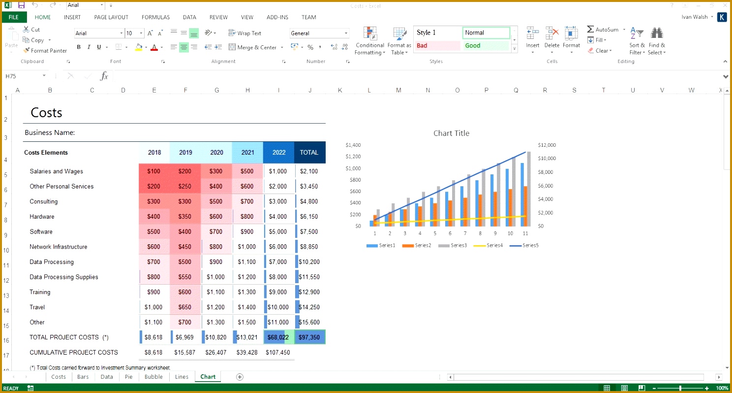Apply the red Font Color

click(x=154, y=47)
